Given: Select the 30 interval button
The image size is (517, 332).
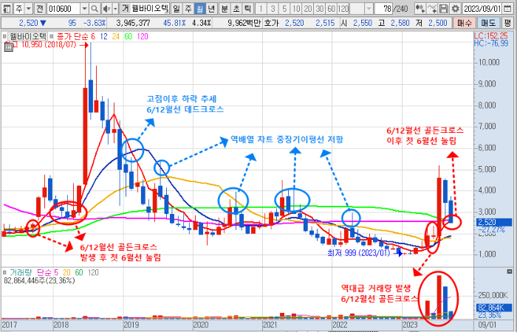Looking at the screenshot, I should coord(320,9).
